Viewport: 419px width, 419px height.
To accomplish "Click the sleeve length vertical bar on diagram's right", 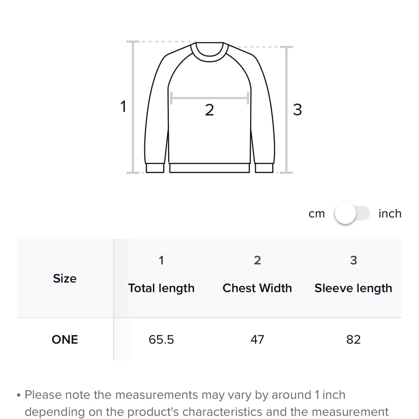I will (286, 109).
